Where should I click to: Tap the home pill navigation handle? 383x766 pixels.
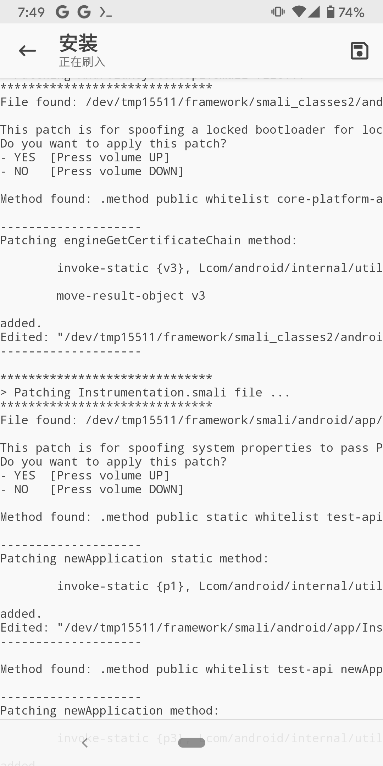pos(191,743)
